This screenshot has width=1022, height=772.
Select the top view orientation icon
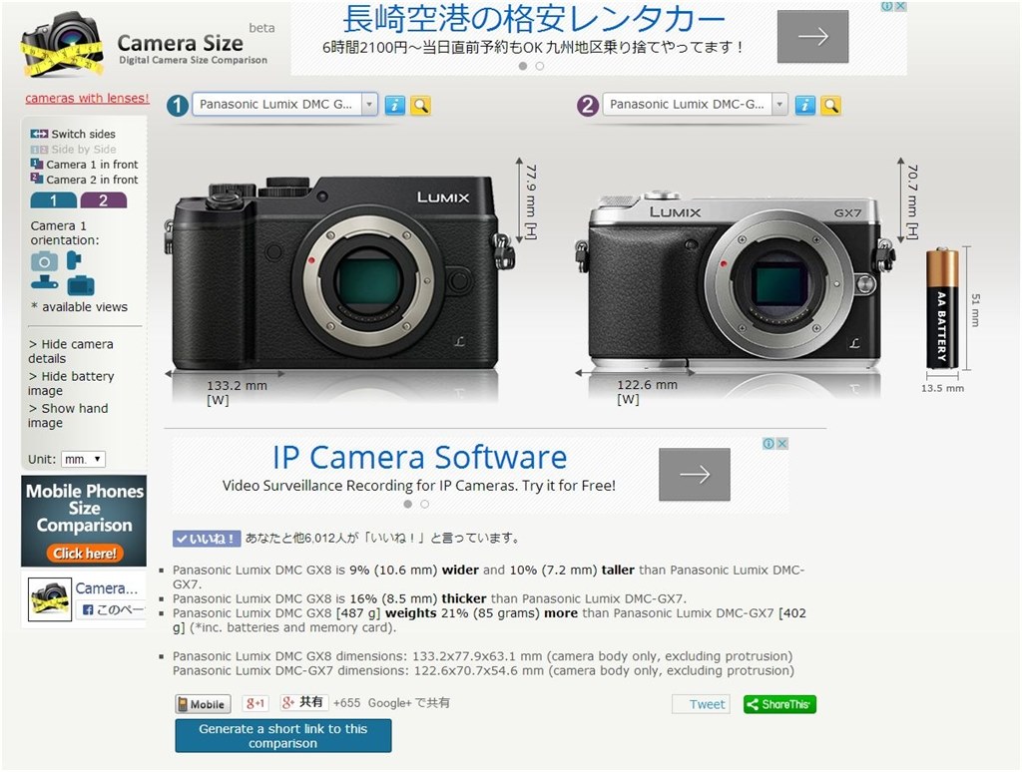pos(44,282)
